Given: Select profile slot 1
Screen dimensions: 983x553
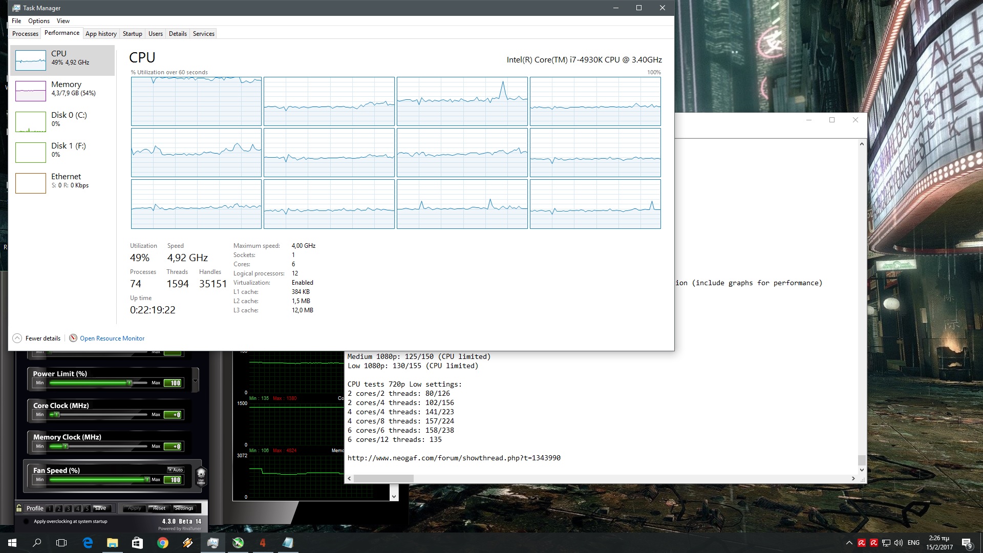Looking at the screenshot, I should click(50, 508).
